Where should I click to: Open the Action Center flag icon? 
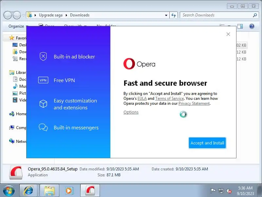[213, 191]
